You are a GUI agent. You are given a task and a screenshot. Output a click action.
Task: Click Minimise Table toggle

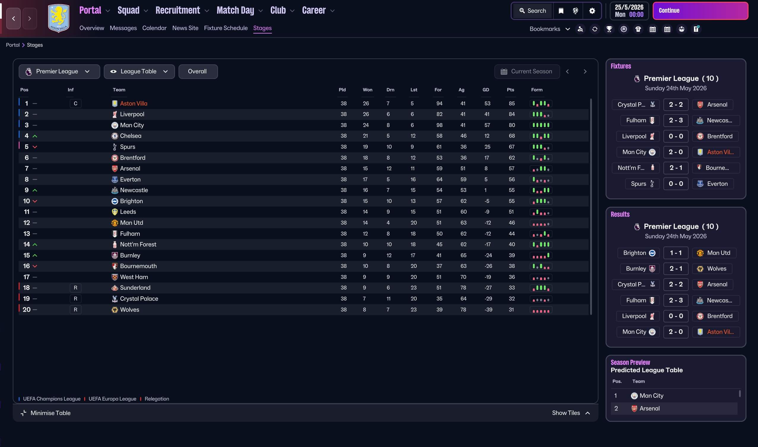[46, 413]
